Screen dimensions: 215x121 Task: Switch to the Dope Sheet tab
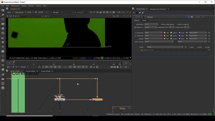46,71
